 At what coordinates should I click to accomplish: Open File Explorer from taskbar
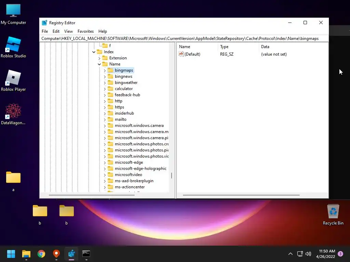coord(26,254)
